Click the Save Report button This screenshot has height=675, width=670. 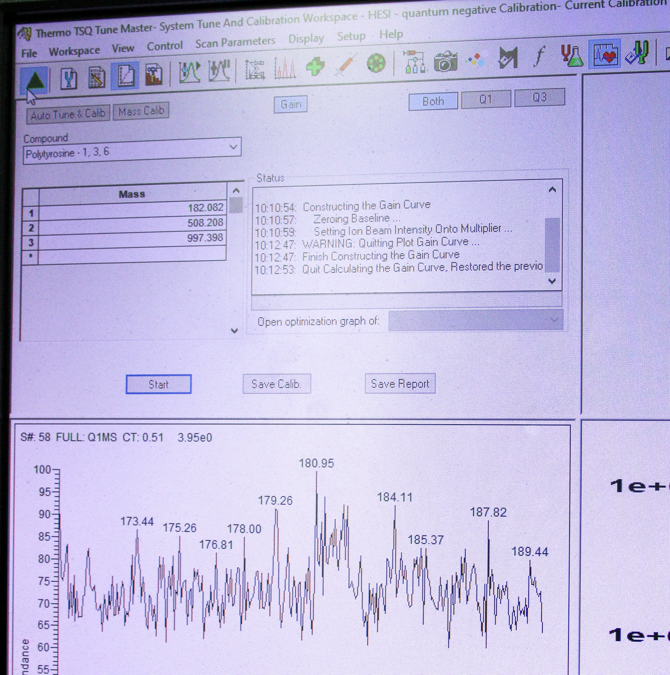pos(400,384)
